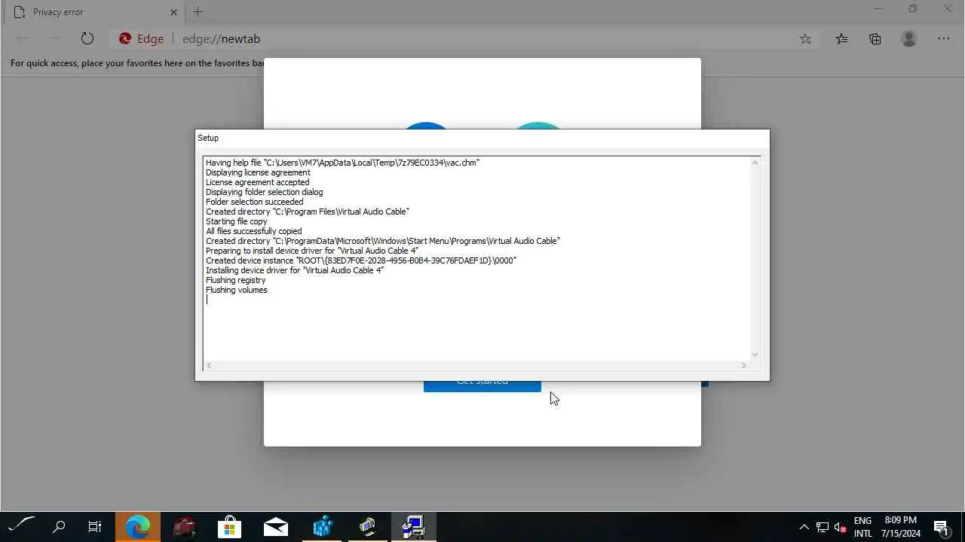Image resolution: width=965 pixels, height=542 pixels.
Task: Click the "Starting file copy" line
Action: [237, 221]
